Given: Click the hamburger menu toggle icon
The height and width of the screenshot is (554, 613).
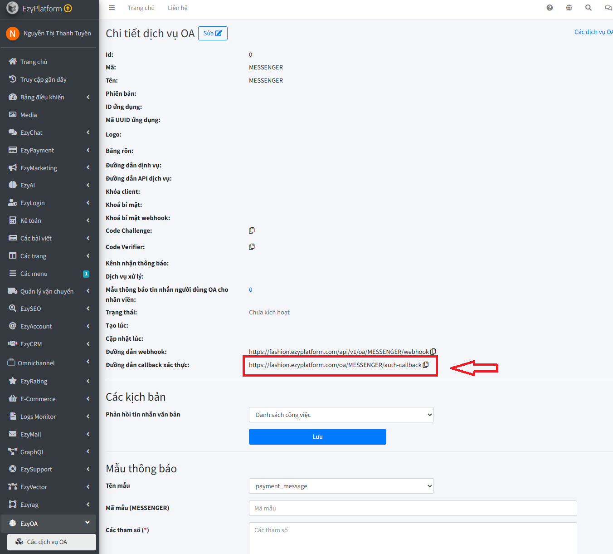Looking at the screenshot, I should click(112, 8).
